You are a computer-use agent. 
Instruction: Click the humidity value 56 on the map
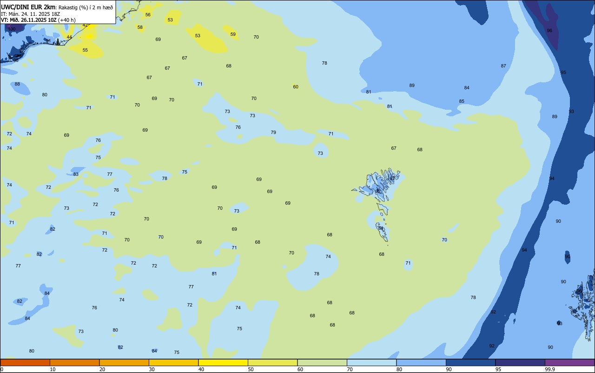[148, 15]
